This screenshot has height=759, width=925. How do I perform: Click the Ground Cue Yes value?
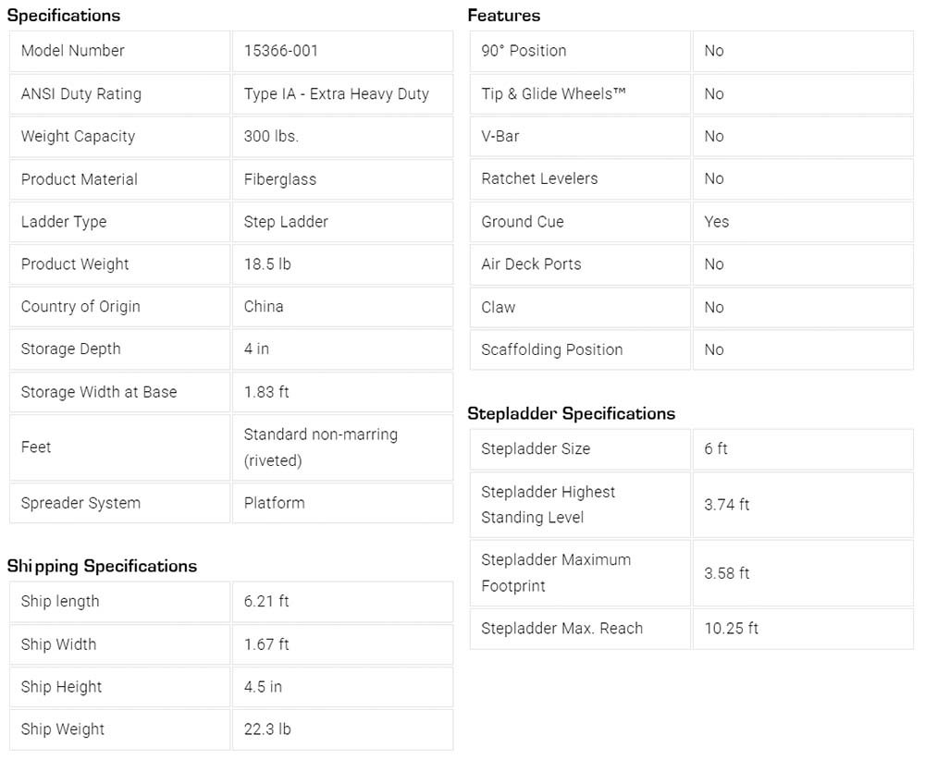point(716,222)
